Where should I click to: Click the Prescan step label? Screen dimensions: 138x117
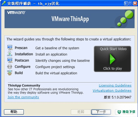tap(21, 48)
